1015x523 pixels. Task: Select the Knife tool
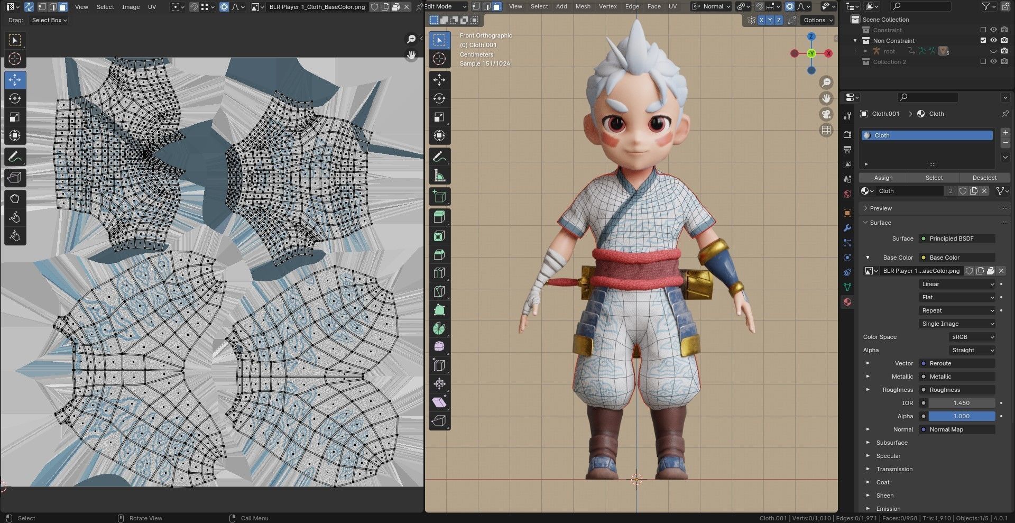439,291
